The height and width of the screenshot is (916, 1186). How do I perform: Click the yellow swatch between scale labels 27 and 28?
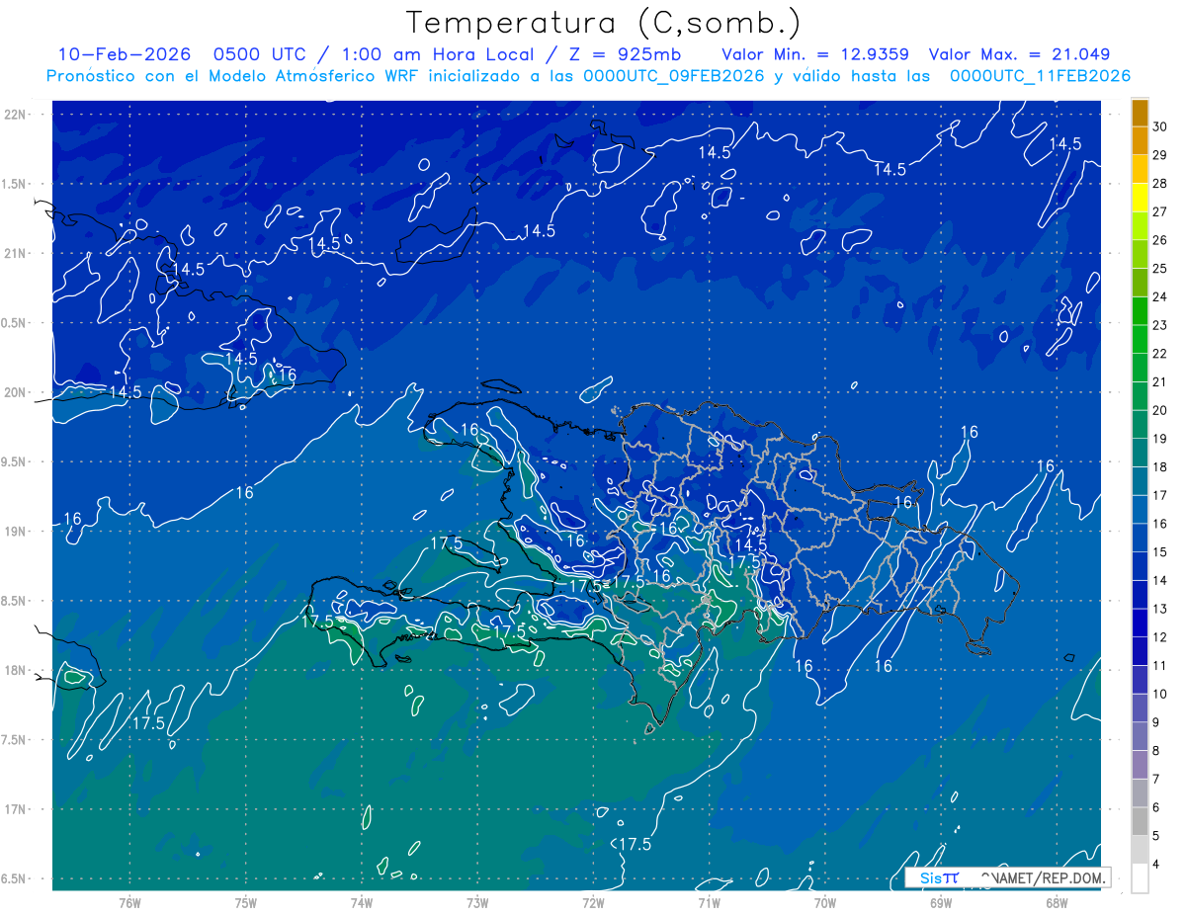[1140, 199]
